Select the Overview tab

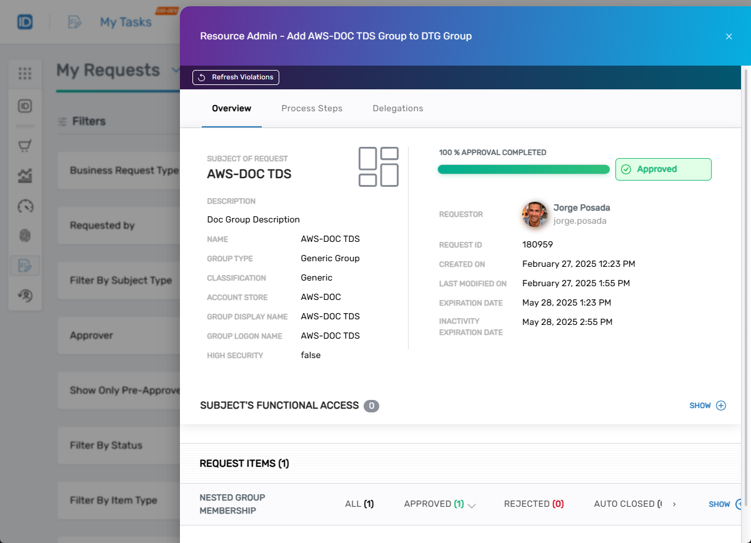point(231,108)
